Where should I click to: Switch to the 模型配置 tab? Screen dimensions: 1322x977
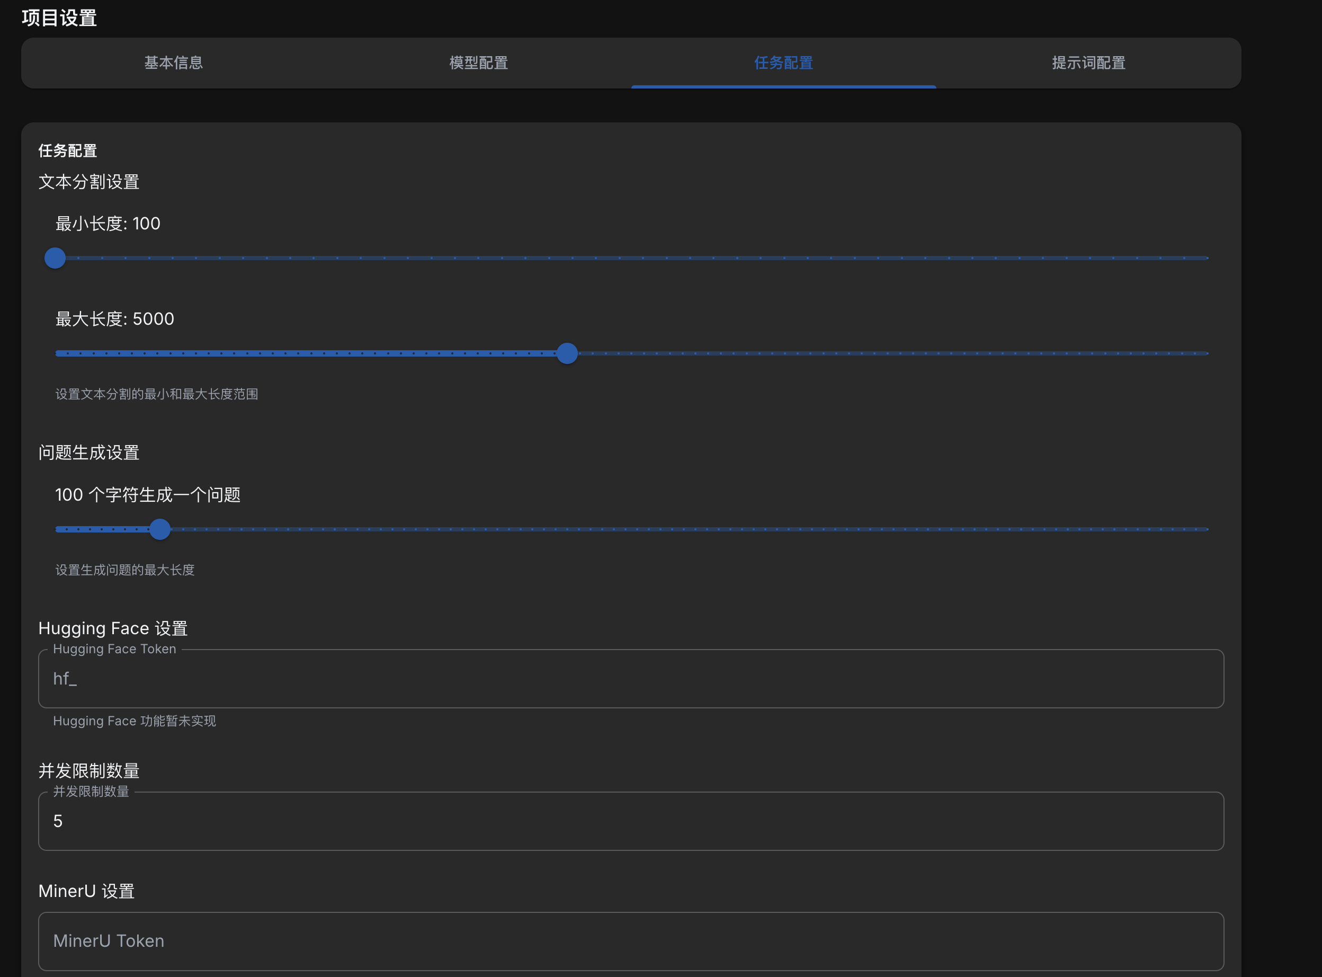point(478,63)
